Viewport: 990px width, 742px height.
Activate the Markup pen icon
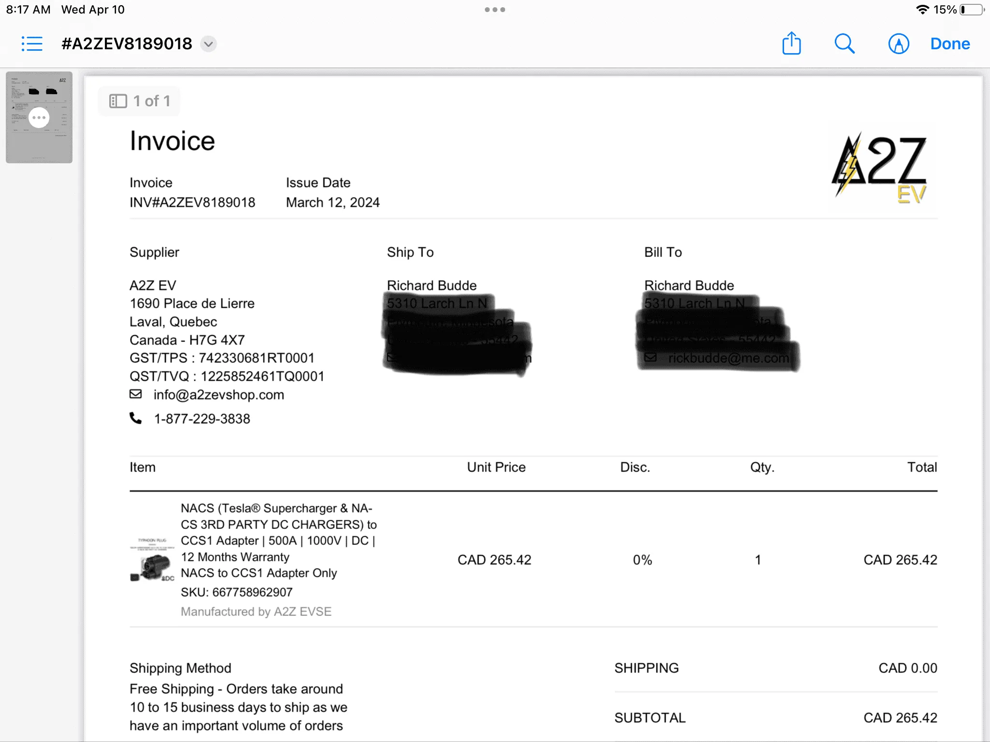point(899,44)
